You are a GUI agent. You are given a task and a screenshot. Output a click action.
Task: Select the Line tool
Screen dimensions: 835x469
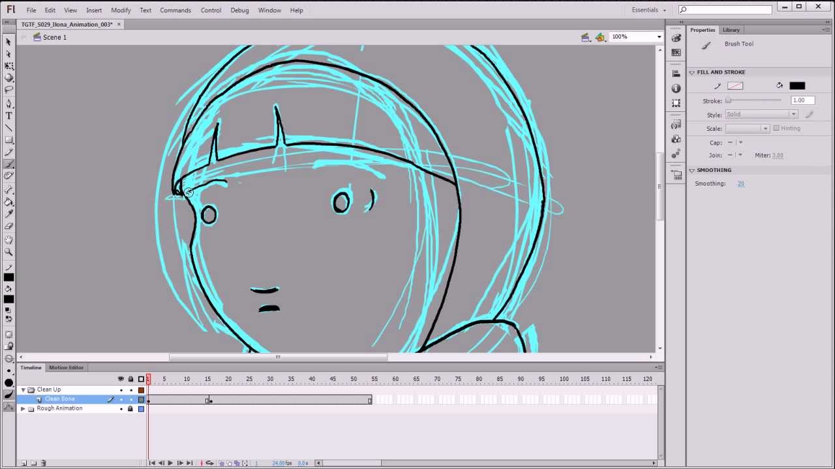click(8, 128)
